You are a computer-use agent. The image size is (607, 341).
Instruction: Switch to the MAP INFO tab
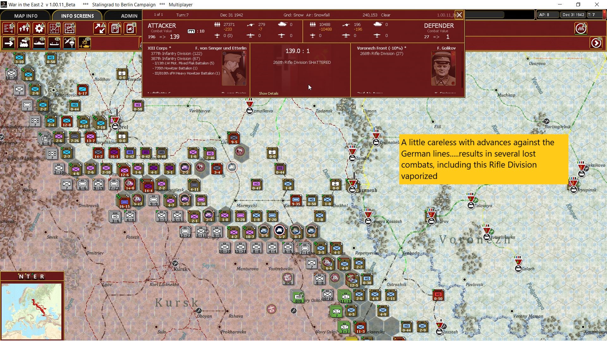[25, 15]
